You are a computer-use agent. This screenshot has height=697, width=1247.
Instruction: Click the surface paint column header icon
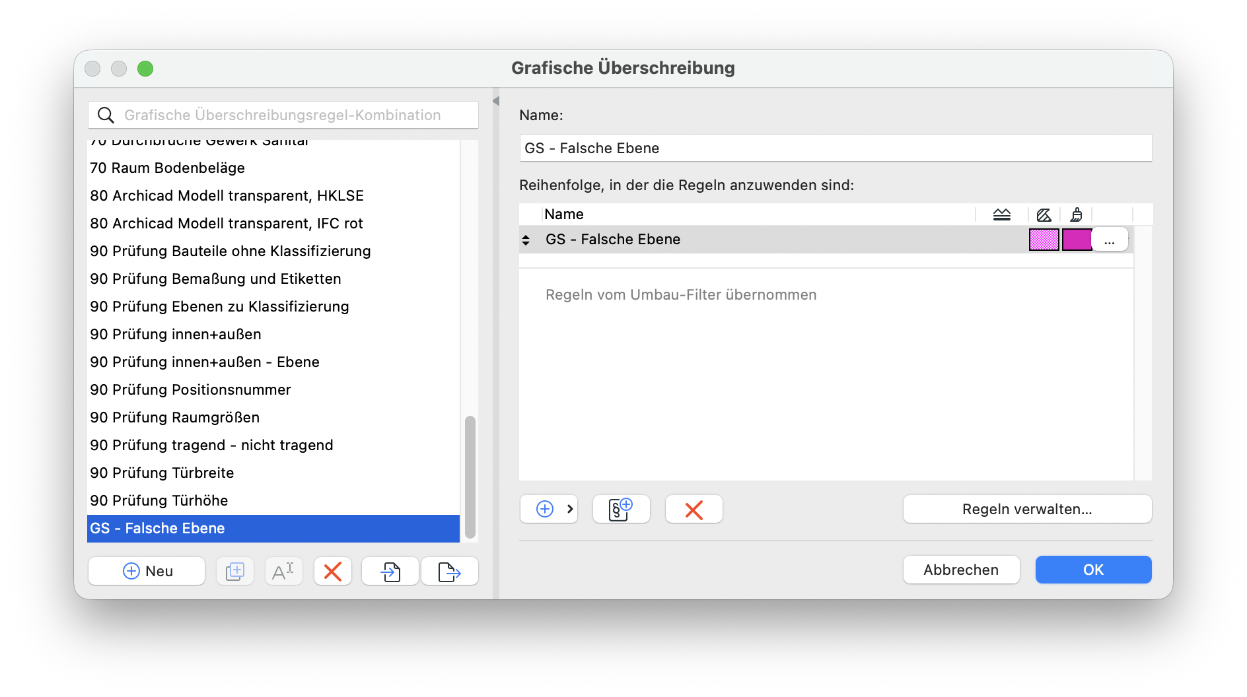coord(1076,215)
